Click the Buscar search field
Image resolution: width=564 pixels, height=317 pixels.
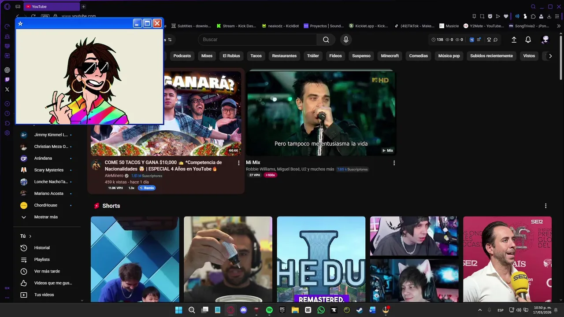click(x=257, y=40)
